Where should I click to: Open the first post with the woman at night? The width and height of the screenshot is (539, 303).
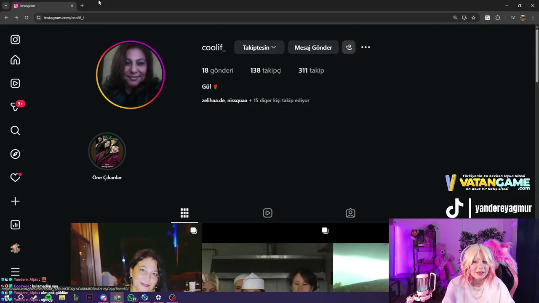coord(136,257)
